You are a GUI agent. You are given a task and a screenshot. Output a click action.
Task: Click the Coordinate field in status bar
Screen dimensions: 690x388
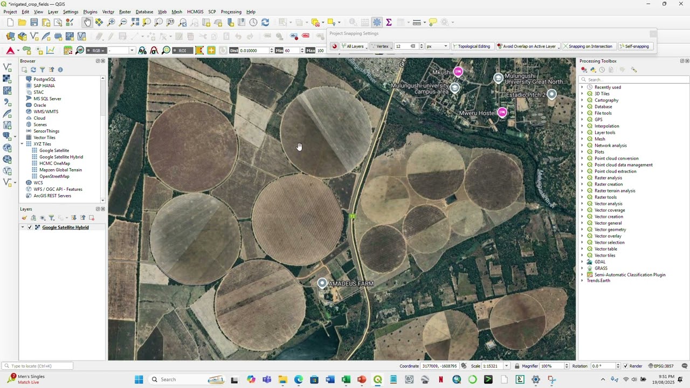pyautogui.click(x=439, y=366)
